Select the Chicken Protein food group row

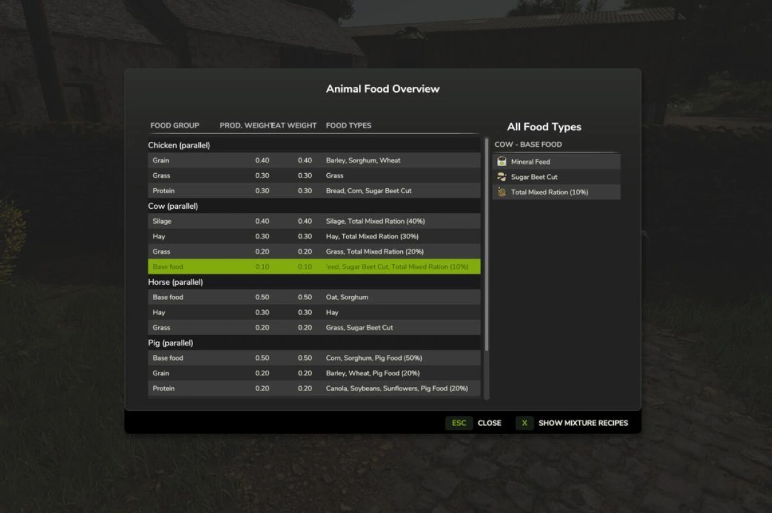coord(314,191)
